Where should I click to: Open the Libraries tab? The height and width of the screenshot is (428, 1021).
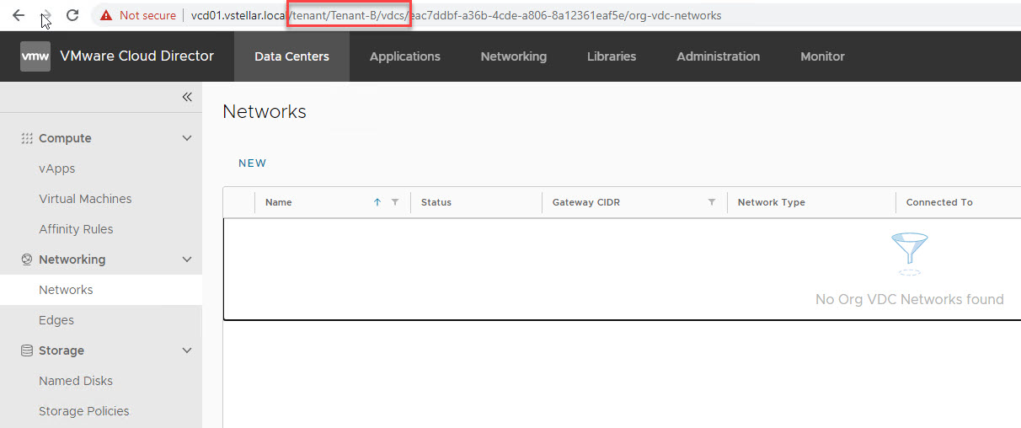point(611,56)
